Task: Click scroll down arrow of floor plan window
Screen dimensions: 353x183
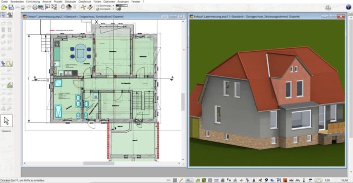Action: [x=183, y=159]
